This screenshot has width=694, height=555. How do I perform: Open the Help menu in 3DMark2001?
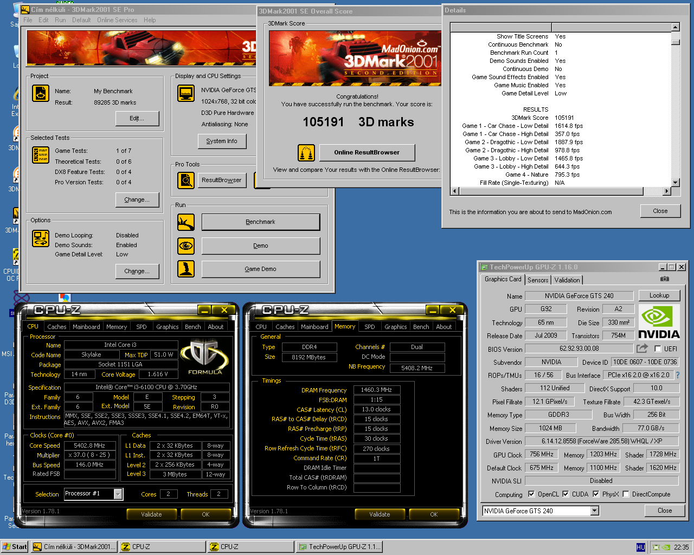pos(150,20)
